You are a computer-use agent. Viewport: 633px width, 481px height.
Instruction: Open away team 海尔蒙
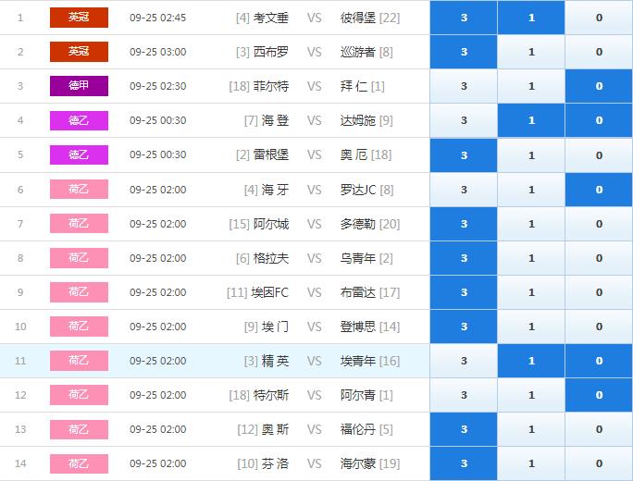point(357,464)
